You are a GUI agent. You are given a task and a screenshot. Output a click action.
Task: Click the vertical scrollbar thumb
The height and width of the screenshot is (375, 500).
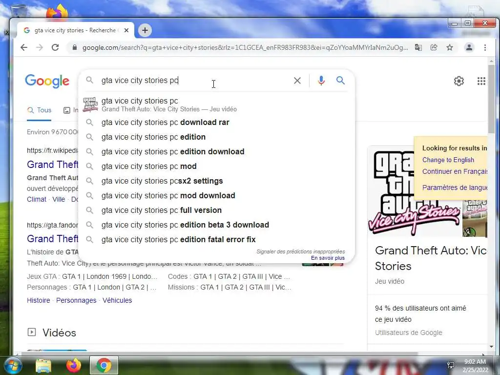click(x=491, y=99)
